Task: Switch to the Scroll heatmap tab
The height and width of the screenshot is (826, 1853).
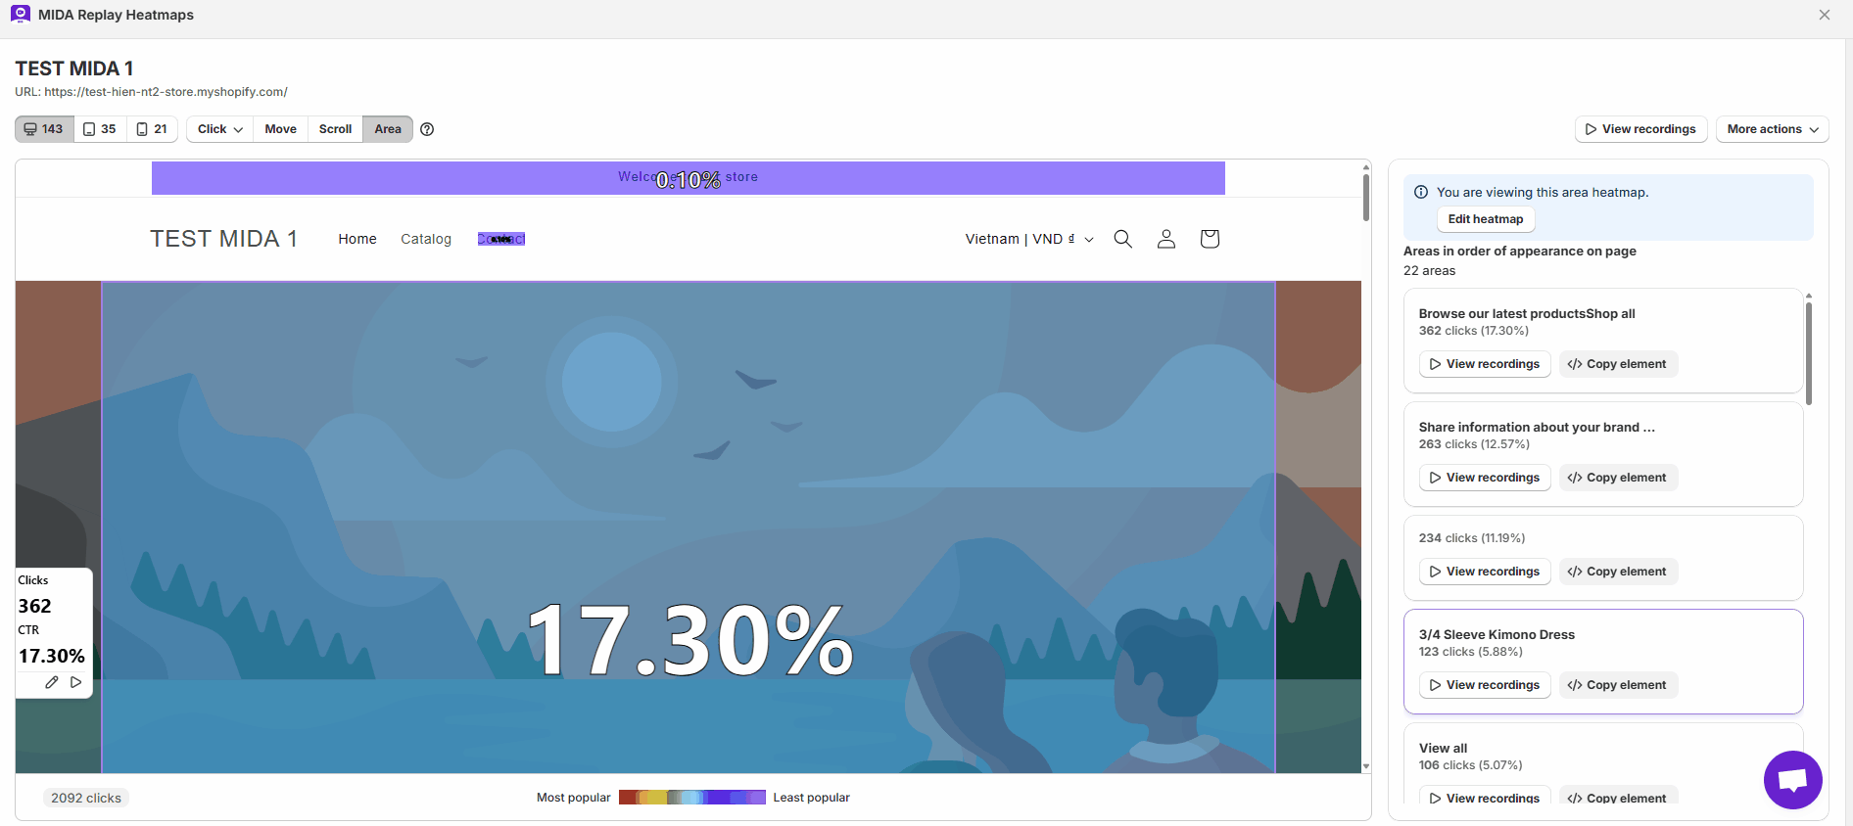Action: point(335,129)
